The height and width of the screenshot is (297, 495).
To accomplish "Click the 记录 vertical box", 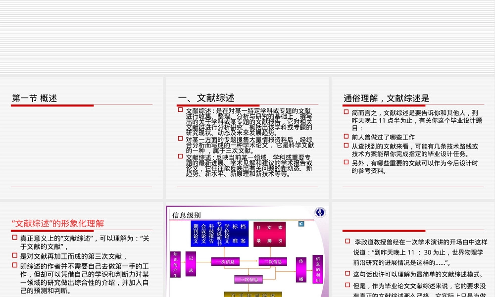I will 191,264.
